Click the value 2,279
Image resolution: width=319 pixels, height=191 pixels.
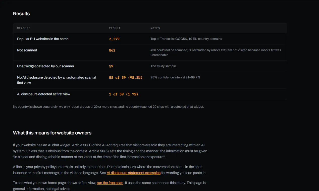click(114, 39)
